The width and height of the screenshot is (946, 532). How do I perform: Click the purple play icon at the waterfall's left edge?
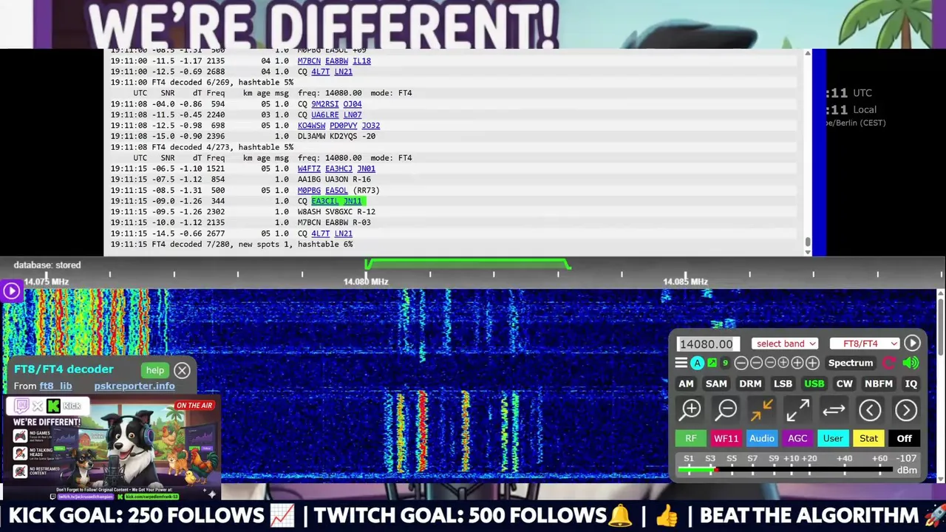point(11,290)
